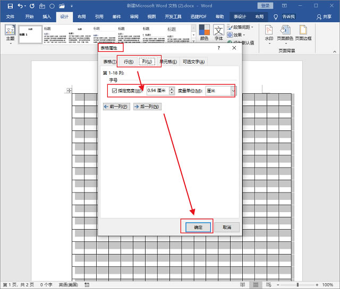The height and width of the screenshot is (289, 340).
Task: Click the Share (共享) person icon
Action: [319, 17]
